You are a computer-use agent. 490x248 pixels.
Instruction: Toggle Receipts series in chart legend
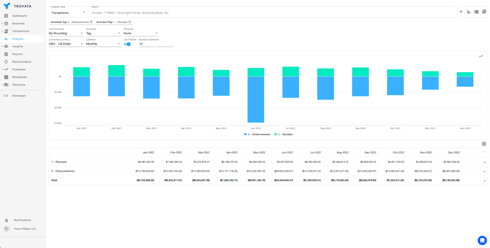point(284,134)
